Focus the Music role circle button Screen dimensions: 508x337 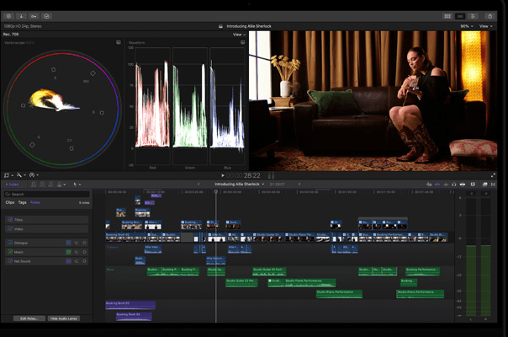pos(84,252)
